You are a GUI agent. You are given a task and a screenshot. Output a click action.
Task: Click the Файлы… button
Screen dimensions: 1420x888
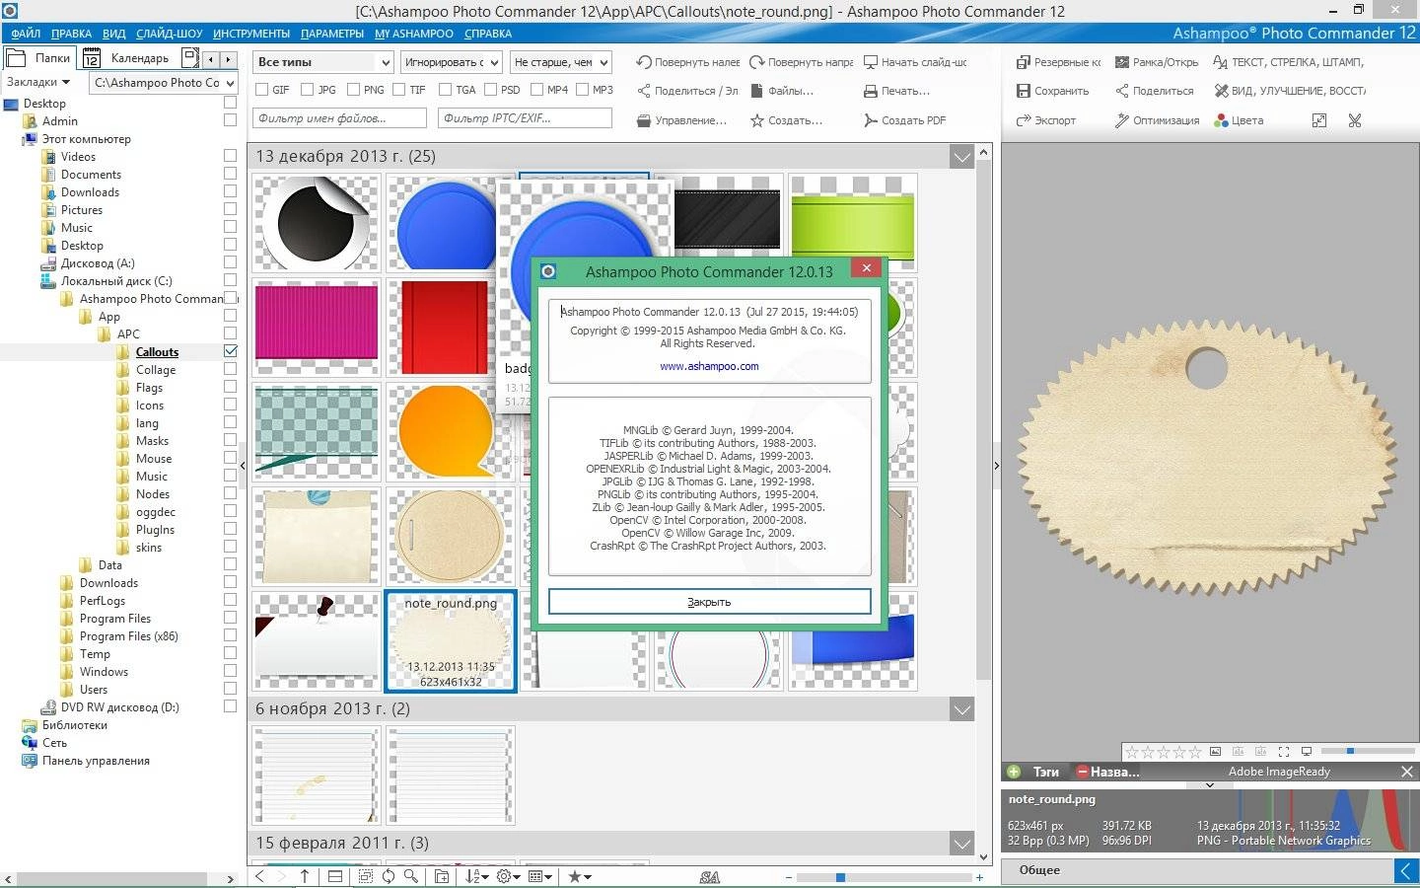pos(782,91)
